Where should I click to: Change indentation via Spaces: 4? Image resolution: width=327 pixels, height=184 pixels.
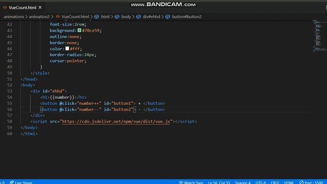pyautogui.click(x=243, y=182)
